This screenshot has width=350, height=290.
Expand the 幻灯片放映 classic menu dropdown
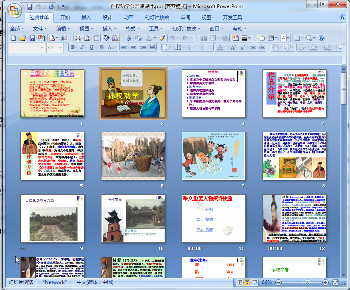[186, 29]
